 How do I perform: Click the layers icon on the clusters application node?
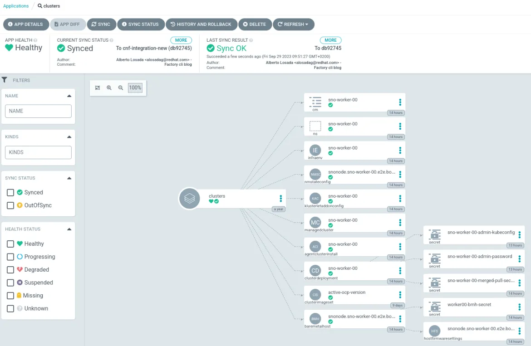pyautogui.click(x=189, y=199)
